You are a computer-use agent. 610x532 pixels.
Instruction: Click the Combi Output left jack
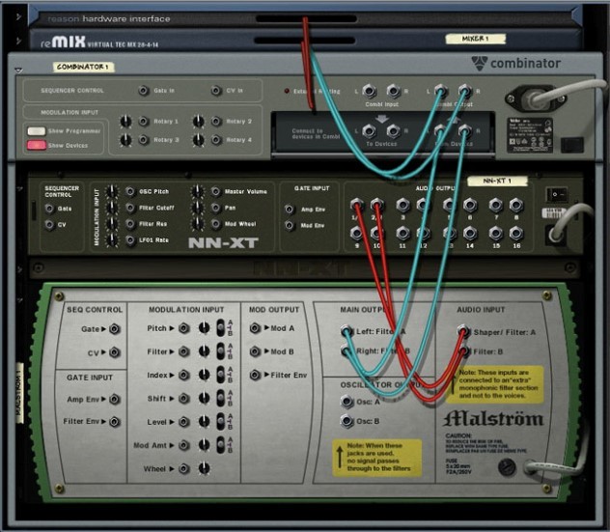tap(440, 92)
